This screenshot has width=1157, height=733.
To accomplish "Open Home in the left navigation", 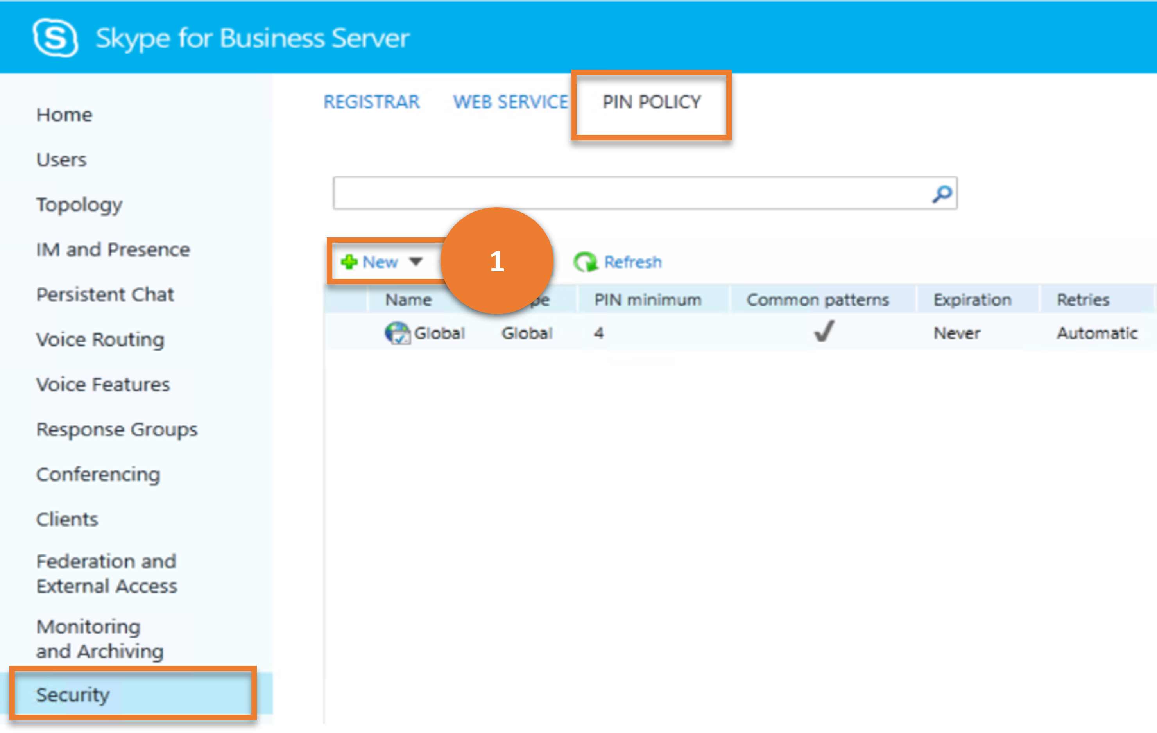I will tap(64, 115).
